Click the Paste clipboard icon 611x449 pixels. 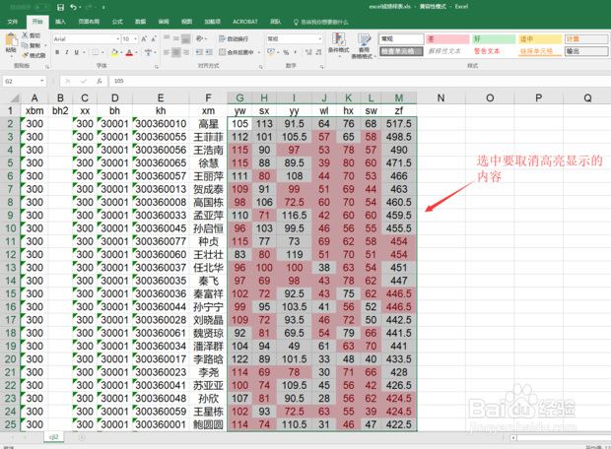11,39
